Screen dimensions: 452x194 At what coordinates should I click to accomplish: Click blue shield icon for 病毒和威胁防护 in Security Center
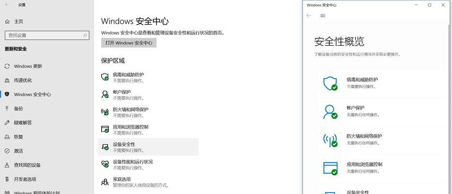click(x=330, y=83)
